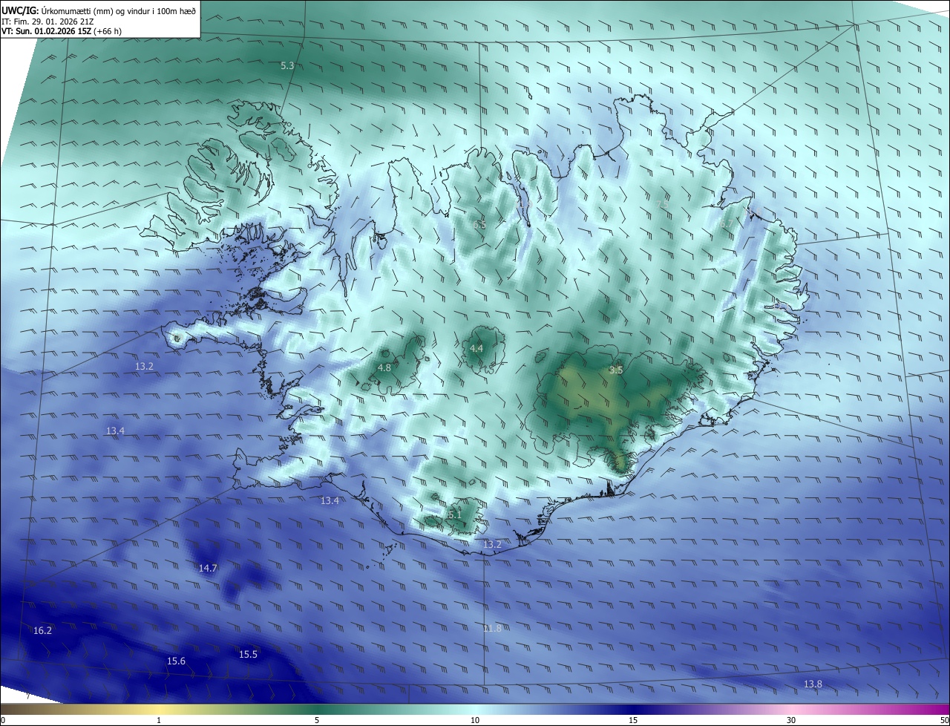The height and width of the screenshot is (726, 950).
Task: Click the colorbar tick label 5
Action: (x=317, y=720)
